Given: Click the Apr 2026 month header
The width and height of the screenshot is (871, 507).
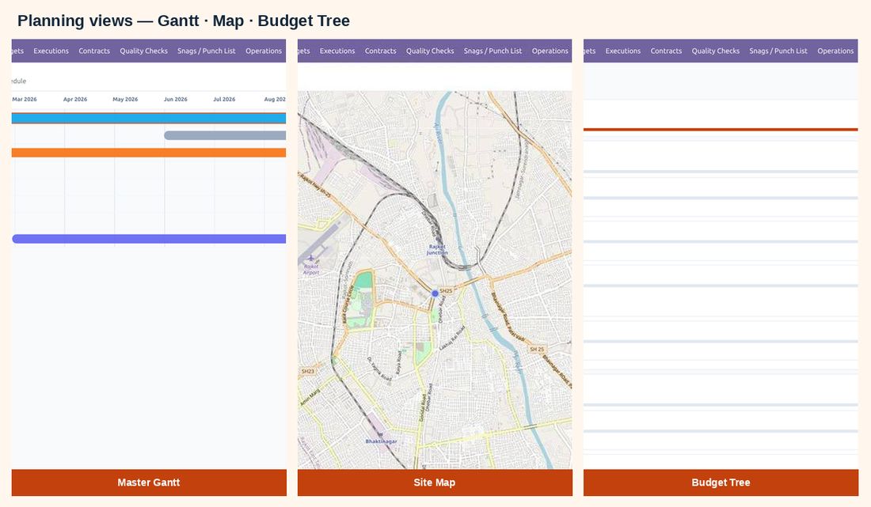Looking at the screenshot, I should (75, 100).
